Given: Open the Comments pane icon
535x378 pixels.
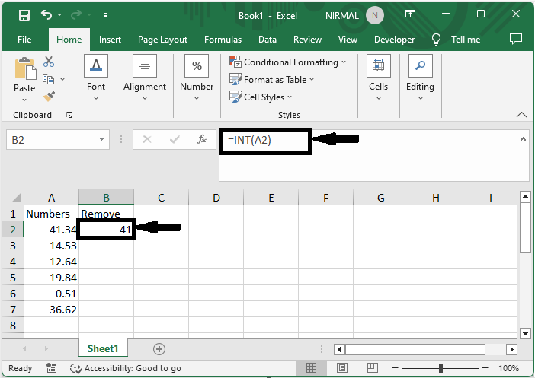Looking at the screenshot, I should [515, 39].
